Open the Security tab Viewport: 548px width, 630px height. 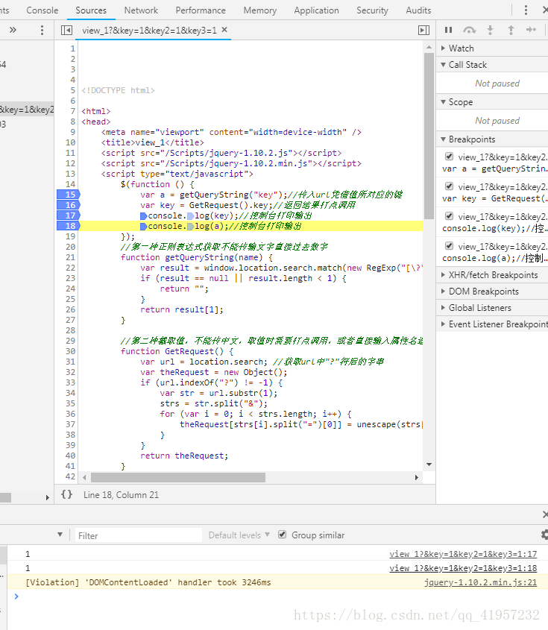point(373,10)
